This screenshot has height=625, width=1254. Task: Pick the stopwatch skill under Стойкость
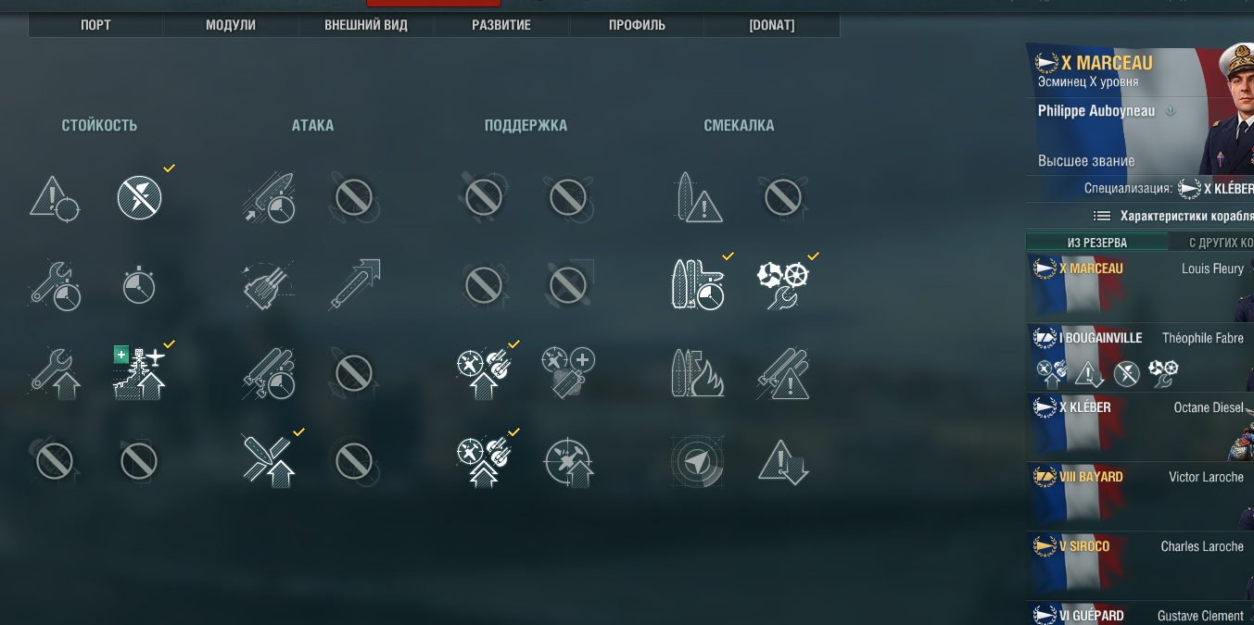click(x=139, y=285)
